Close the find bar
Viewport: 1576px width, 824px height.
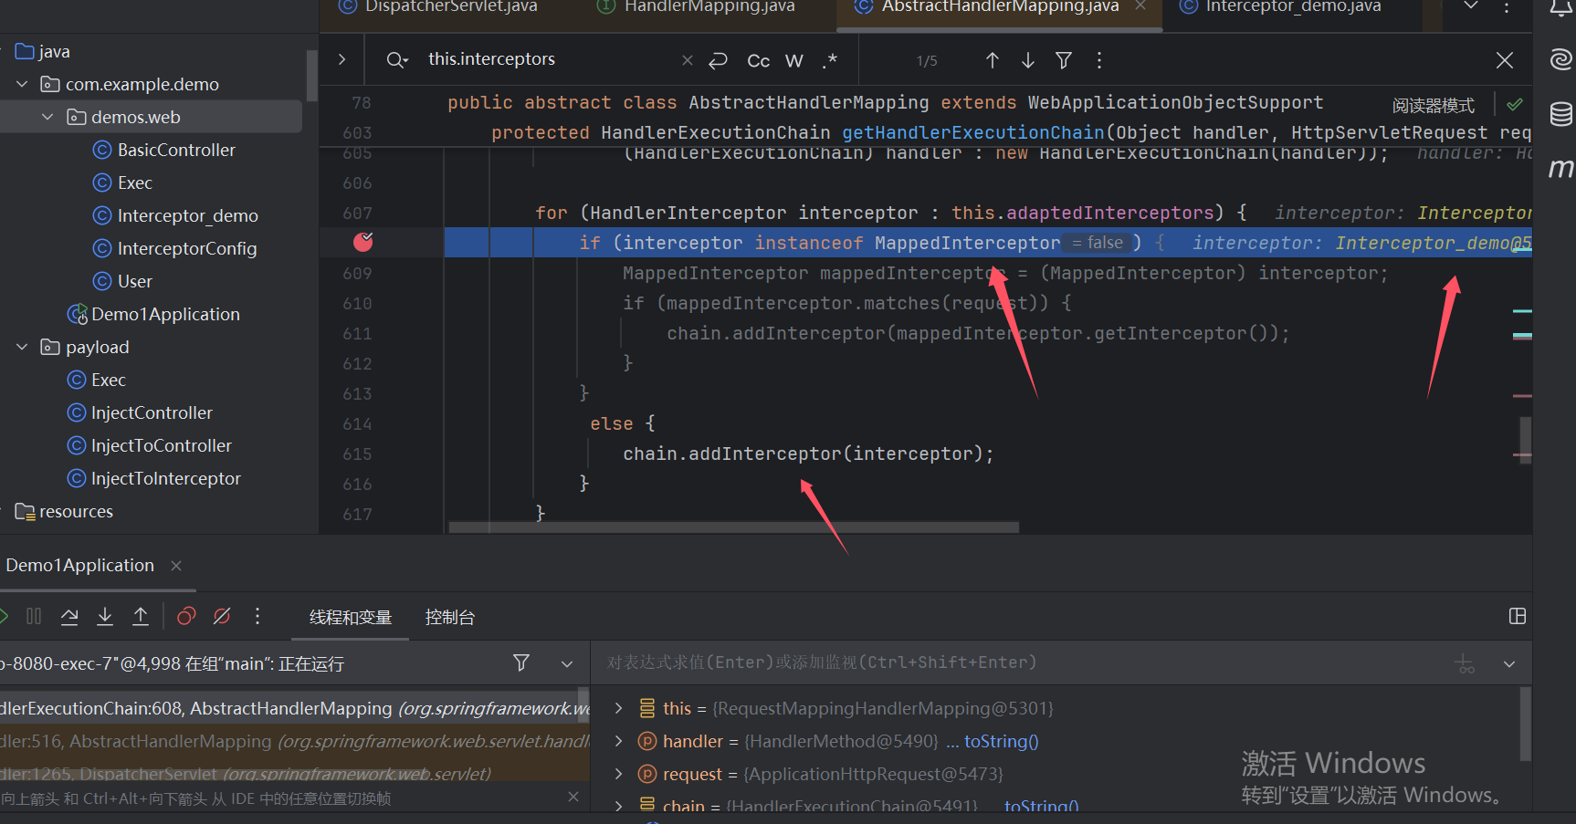(1505, 60)
